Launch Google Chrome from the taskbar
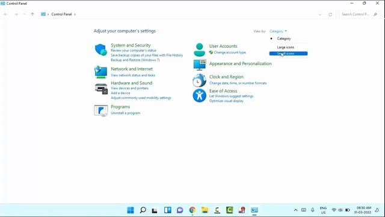385x217 pixels. [x=192, y=210]
